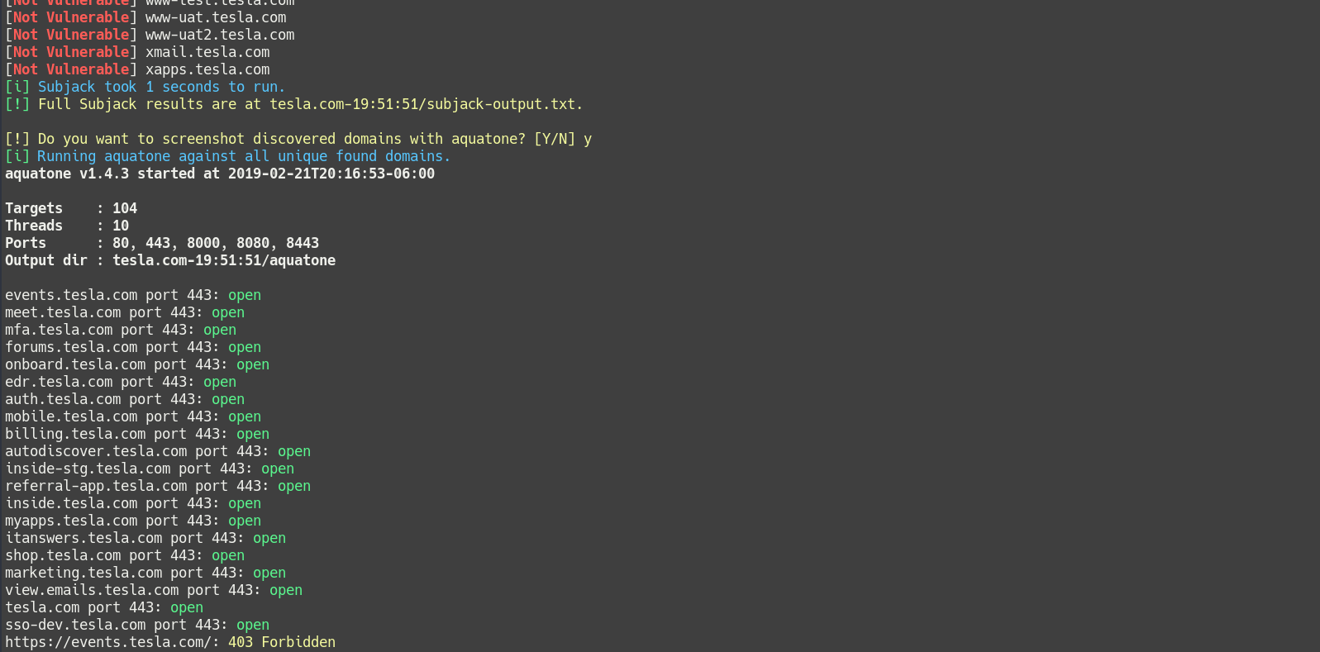Image resolution: width=1320 pixels, height=652 pixels.
Task: Click the sso-dev.tesla.com port line
Action: (x=137, y=625)
